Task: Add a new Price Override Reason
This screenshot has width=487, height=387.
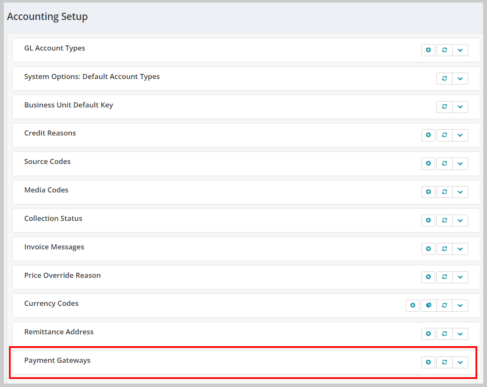Action: pyautogui.click(x=428, y=277)
